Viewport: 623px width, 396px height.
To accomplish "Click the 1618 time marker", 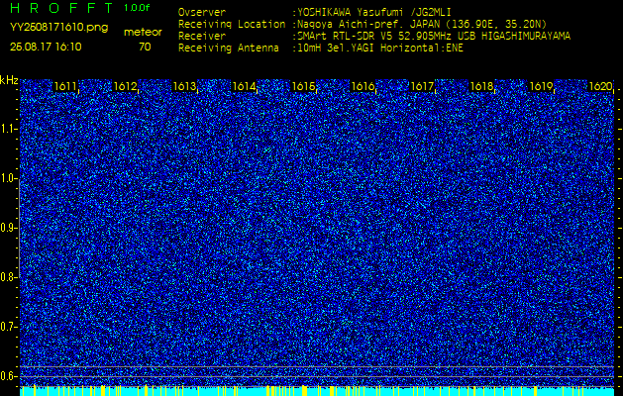I will pos(481,86).
